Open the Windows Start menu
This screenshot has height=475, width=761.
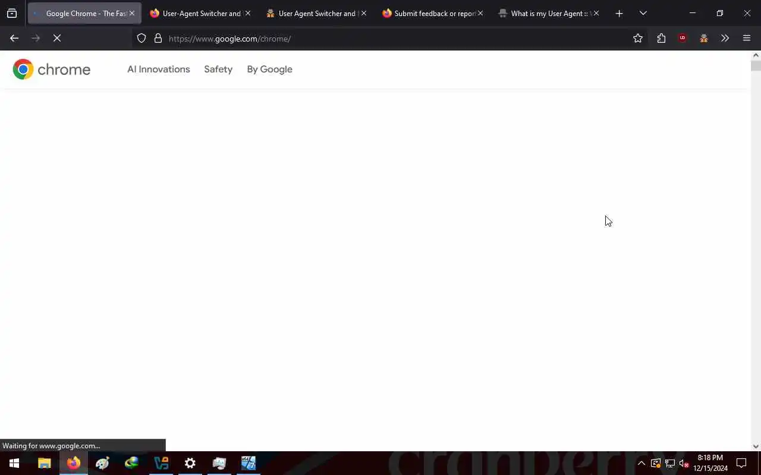pyautogui.click(x=14, y=463)
